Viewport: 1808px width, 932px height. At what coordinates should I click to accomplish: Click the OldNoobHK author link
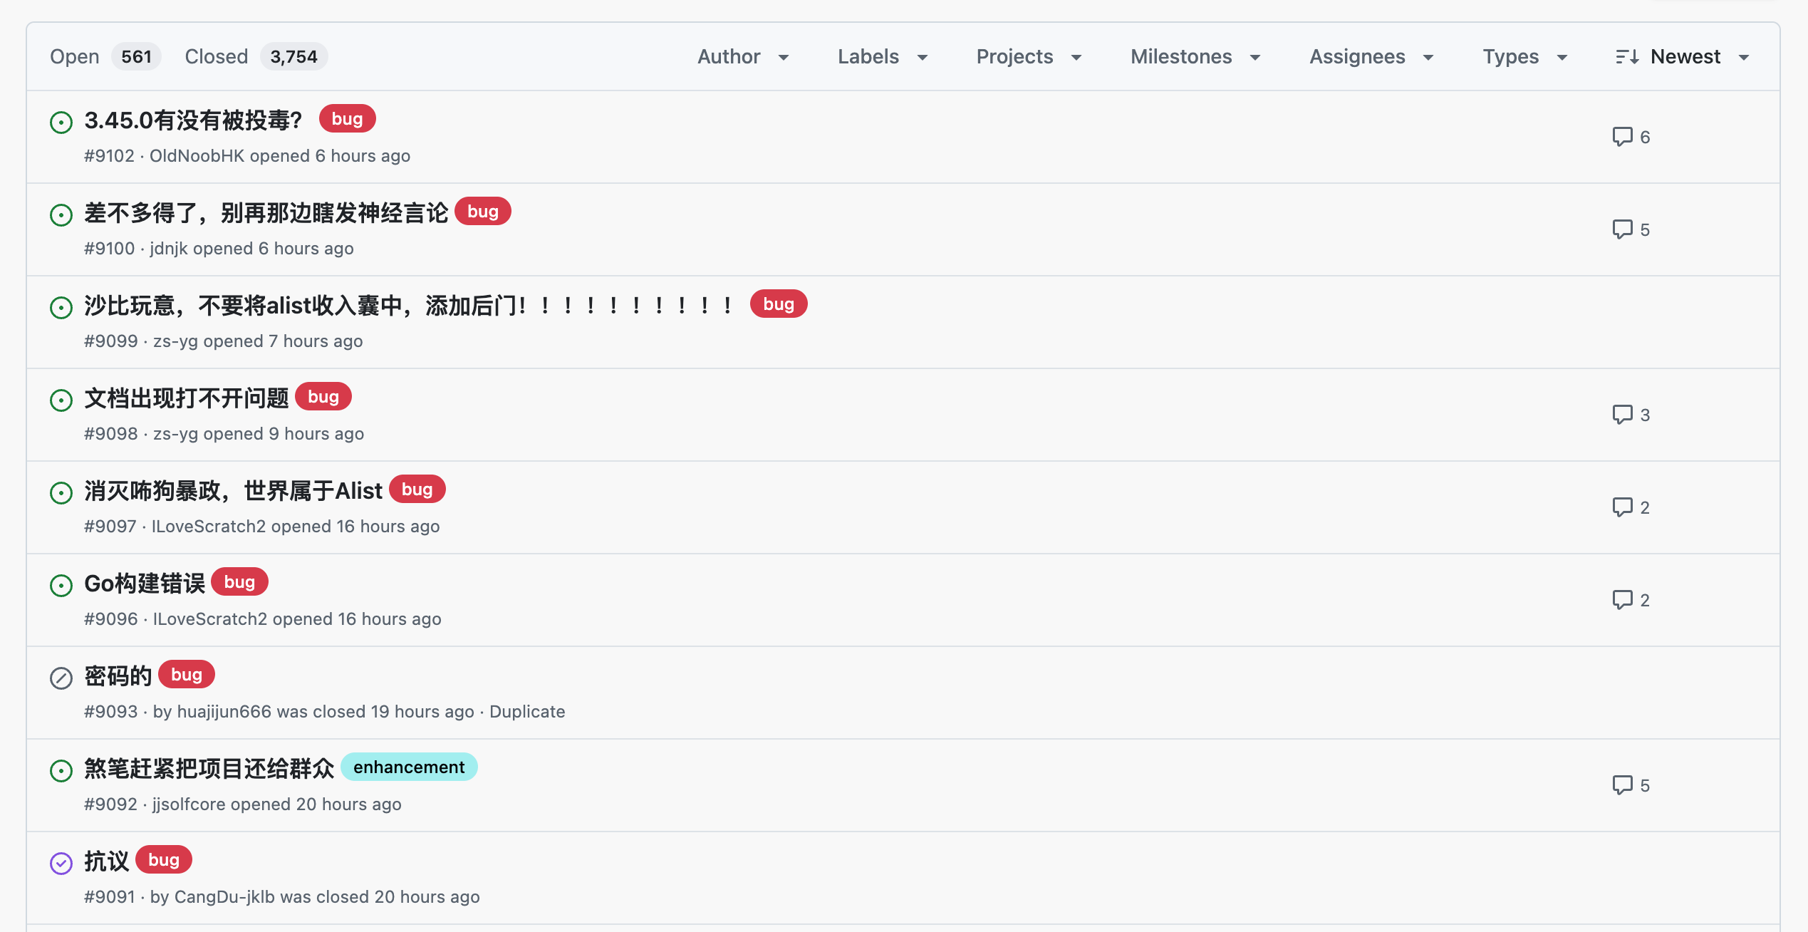197,155
